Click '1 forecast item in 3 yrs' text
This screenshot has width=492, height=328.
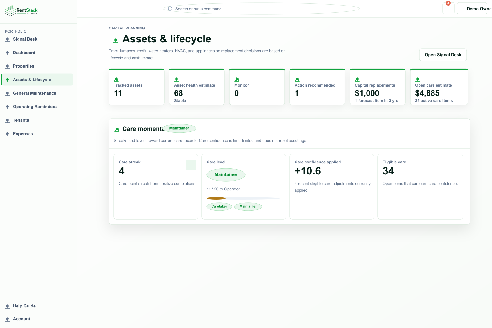click(376, 100)
